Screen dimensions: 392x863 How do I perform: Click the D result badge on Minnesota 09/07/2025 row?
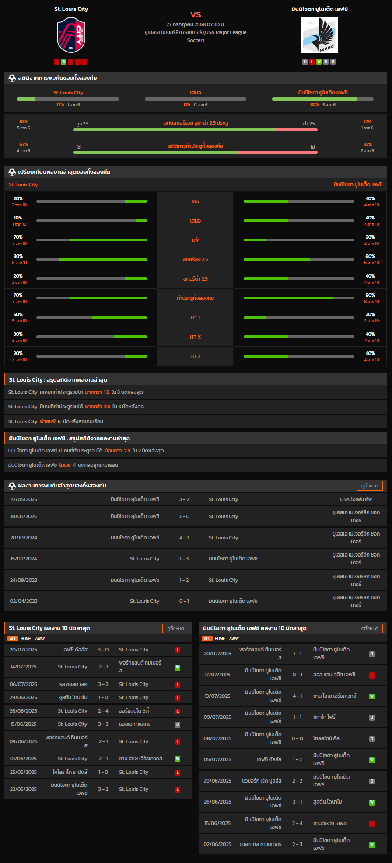372,717
